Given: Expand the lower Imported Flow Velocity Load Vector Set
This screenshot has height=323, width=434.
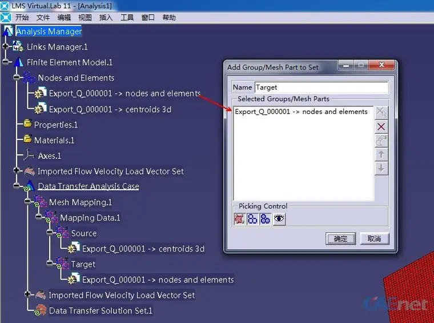Looking at the screenshot, I should point(27,294).
